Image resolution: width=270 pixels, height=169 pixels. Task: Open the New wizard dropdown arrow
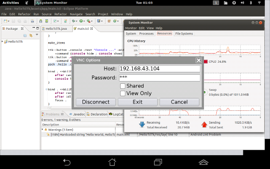8,21
